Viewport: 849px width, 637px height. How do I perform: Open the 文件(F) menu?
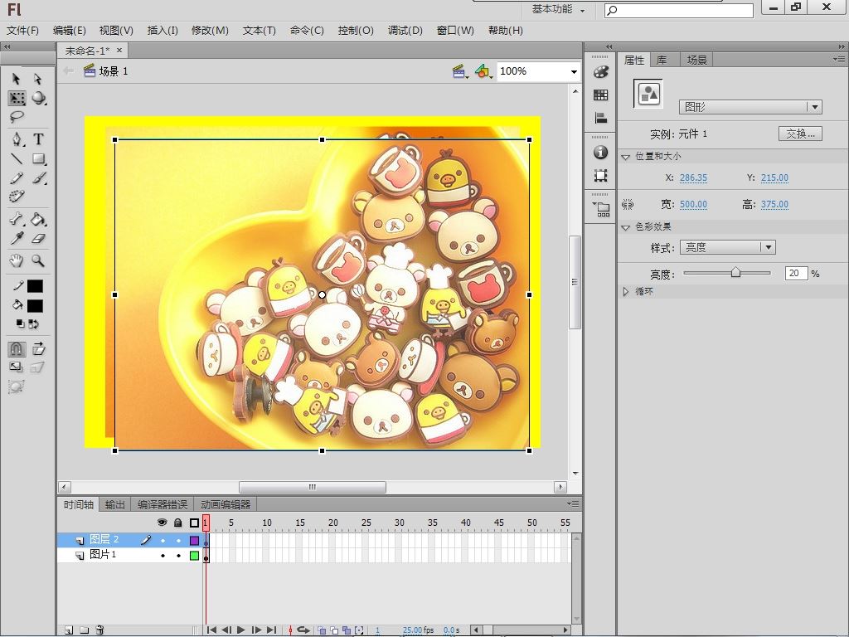[22, 31]
